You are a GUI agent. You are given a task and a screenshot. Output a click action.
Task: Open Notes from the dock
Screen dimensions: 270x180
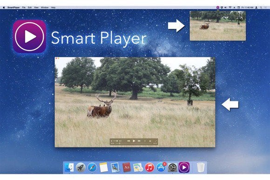tap(104, 167)
